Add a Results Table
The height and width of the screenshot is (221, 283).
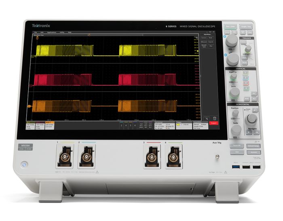pos(204,46)
